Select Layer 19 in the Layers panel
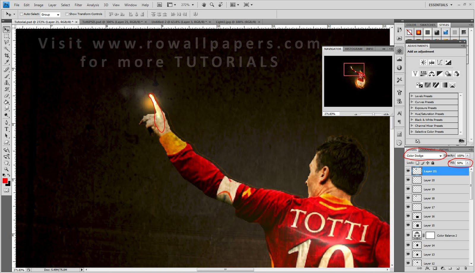The height and width of the screenshot is (273, 475). tap(437, 189)
